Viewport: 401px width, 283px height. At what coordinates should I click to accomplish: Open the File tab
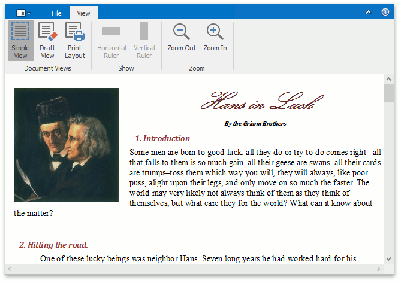pos(56,13)
